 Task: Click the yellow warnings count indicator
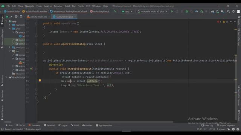(x=226, y=22)
